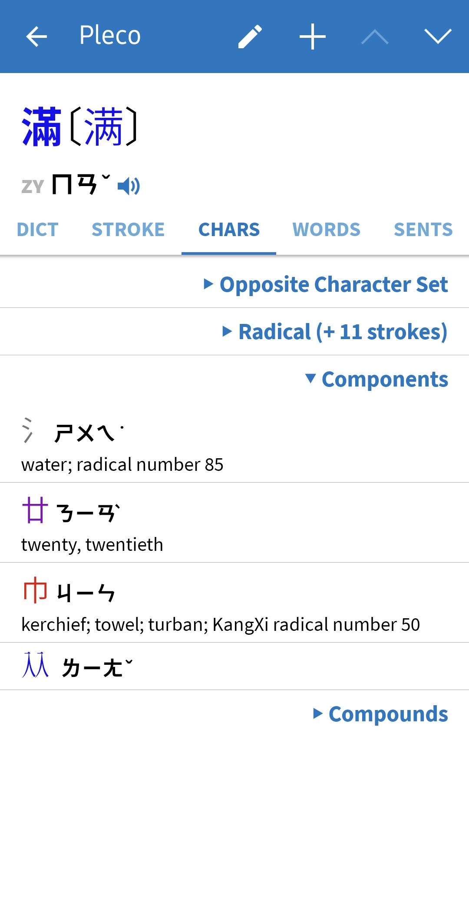Viewport: 469px width, 920px height.
Task: Open the WORDS tab
Action: (326, 230)
